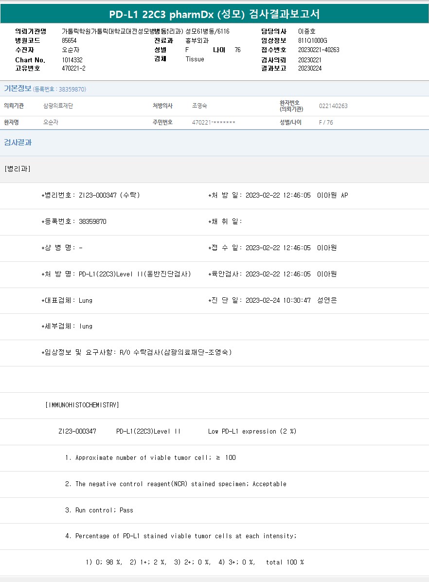Select the 기본정보 section header
The height and width of the screenshot is (582, 429).
click(18, 89)
